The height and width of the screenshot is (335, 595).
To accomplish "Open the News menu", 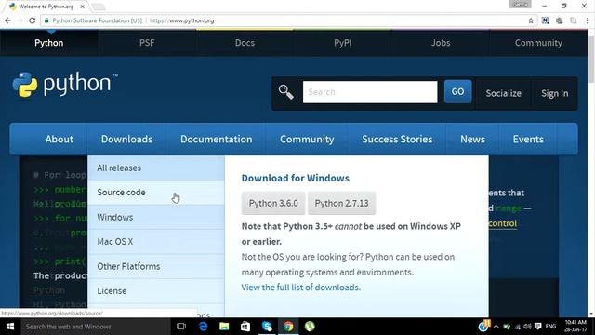I will coord(473,139).
